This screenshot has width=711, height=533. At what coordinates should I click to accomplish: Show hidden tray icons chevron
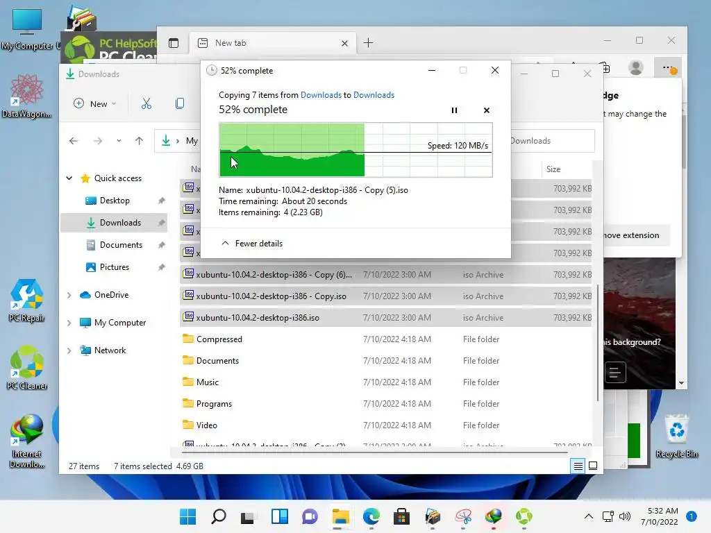588,516
